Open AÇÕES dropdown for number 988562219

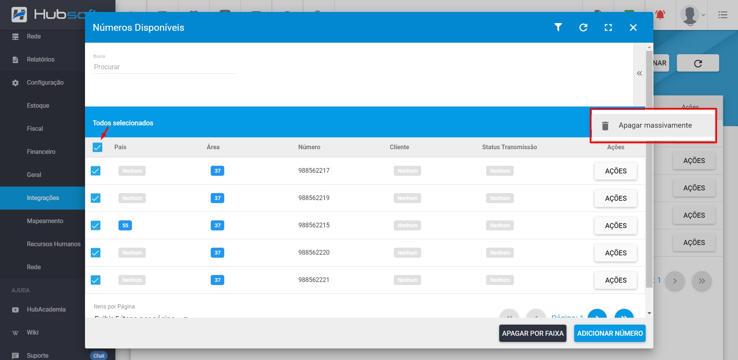click(x=615, y=198)
